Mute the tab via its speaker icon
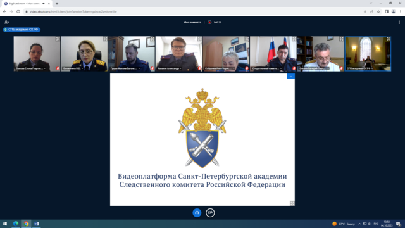 [44, 4]
